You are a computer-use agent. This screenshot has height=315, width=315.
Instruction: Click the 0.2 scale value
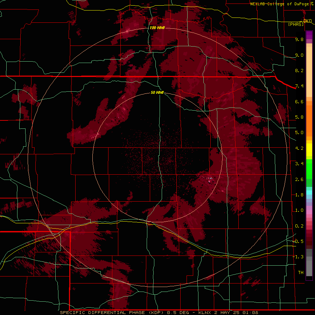point(299,226)
